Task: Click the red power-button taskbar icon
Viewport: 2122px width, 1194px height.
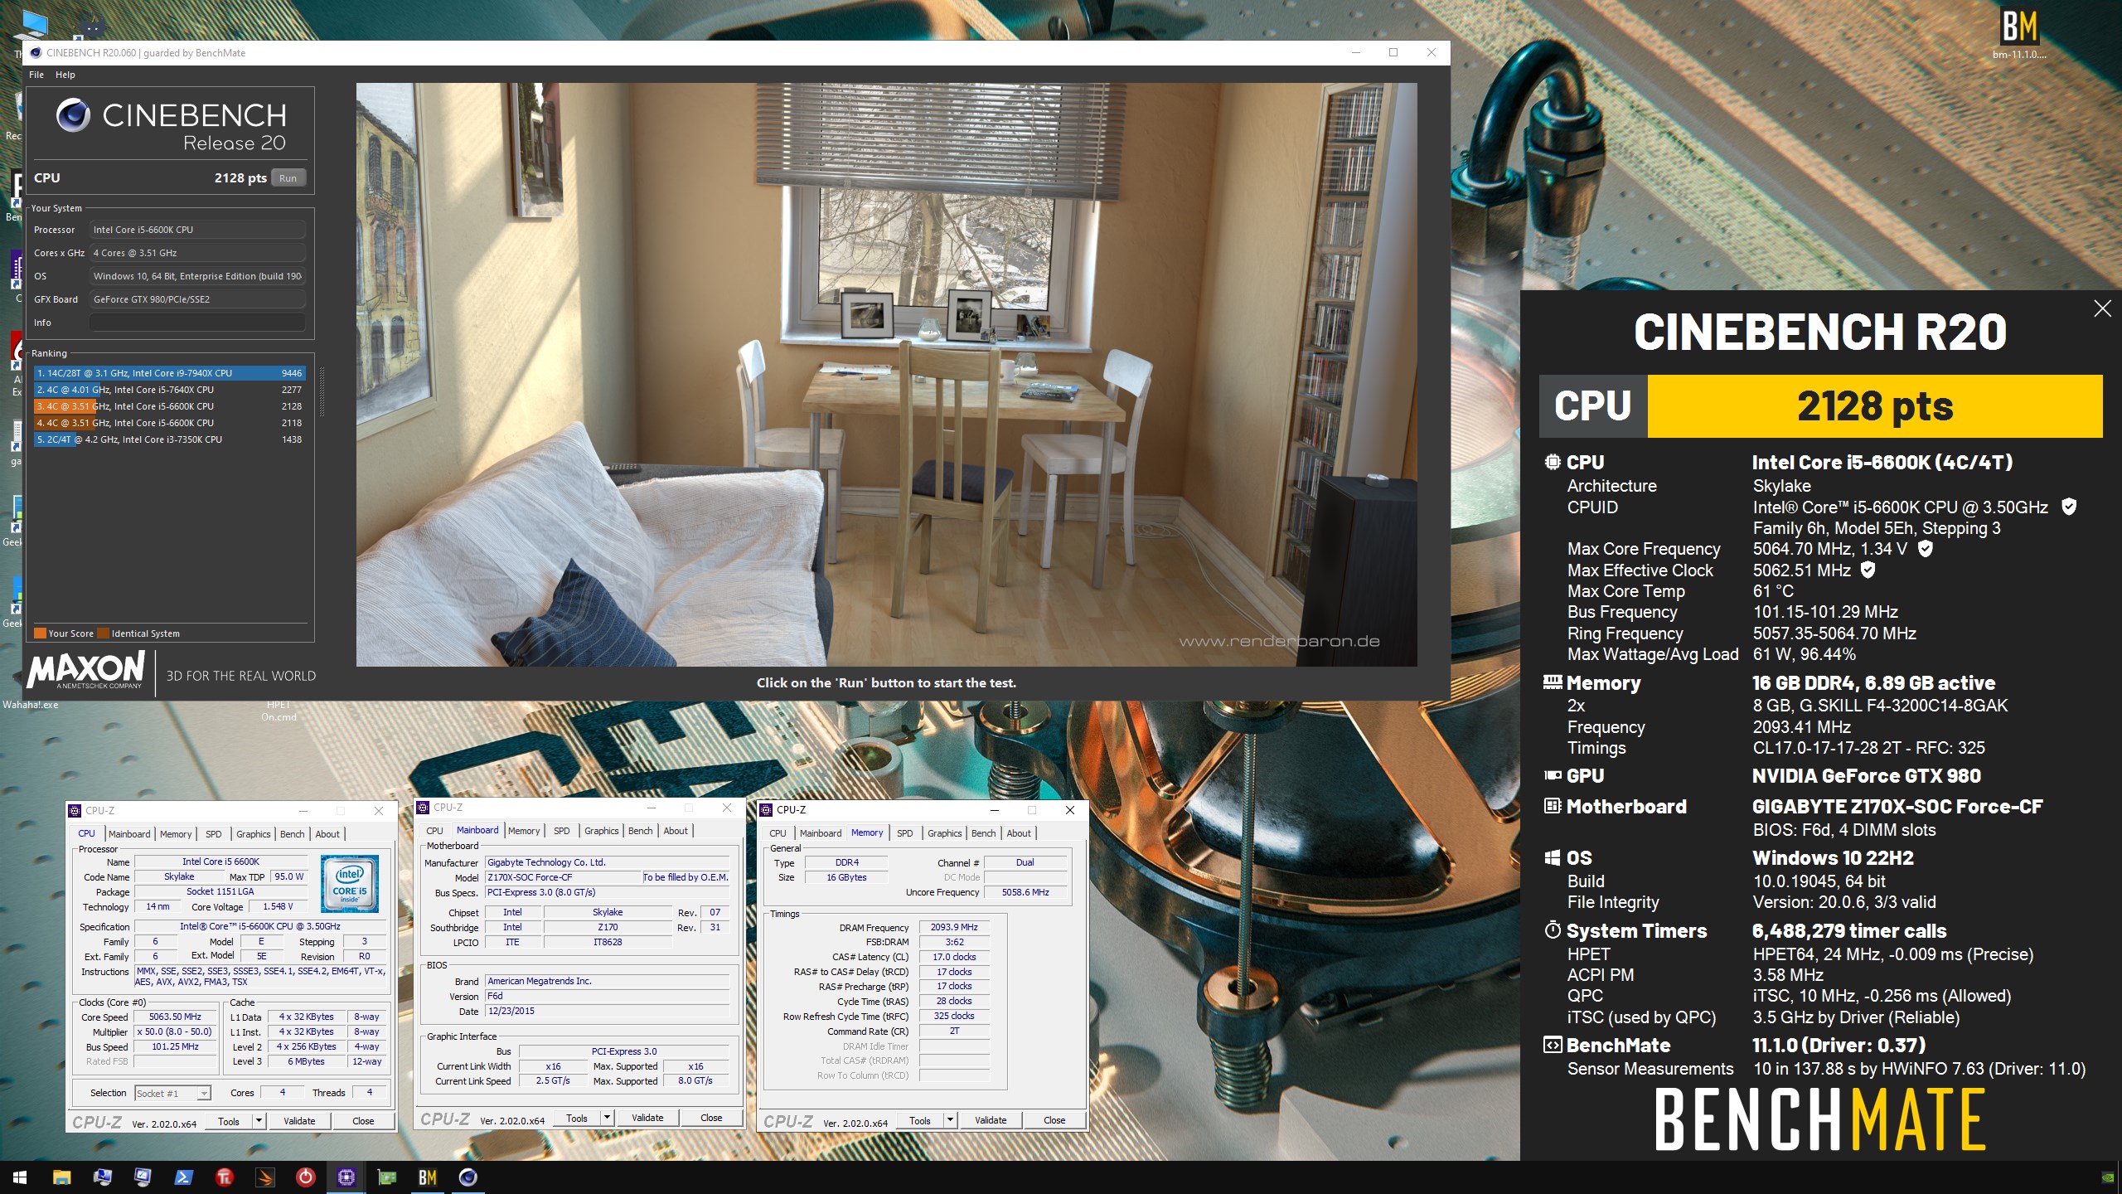Action: pyautogui.click(x=305, y=1177)
